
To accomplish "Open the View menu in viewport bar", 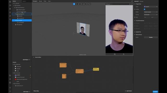I will click(x=49, y=1).
